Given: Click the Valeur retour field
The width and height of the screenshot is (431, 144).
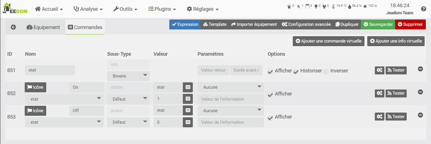Looking at the screenshot, I should 213,70.
